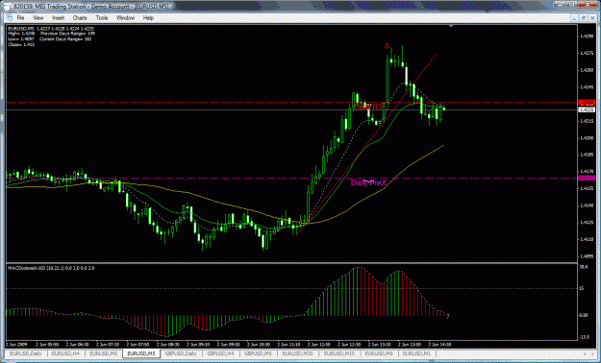Click the 1.4275 price scale label
This screenshot has width=601, height=363.
(x=587, y=53)
